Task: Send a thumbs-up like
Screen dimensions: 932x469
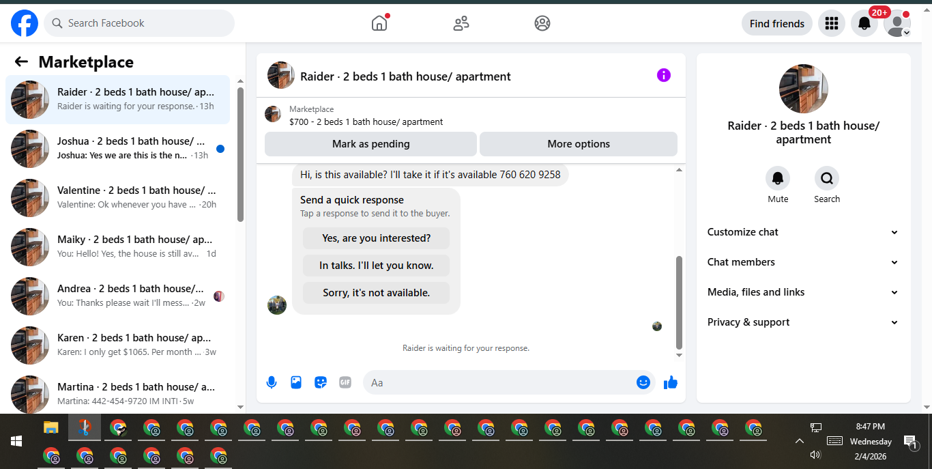Action: click(x=671, y=382)
